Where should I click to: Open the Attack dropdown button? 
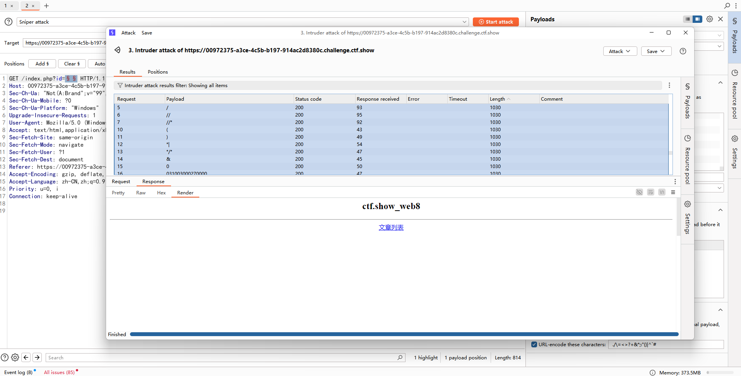tap(620, 51)
